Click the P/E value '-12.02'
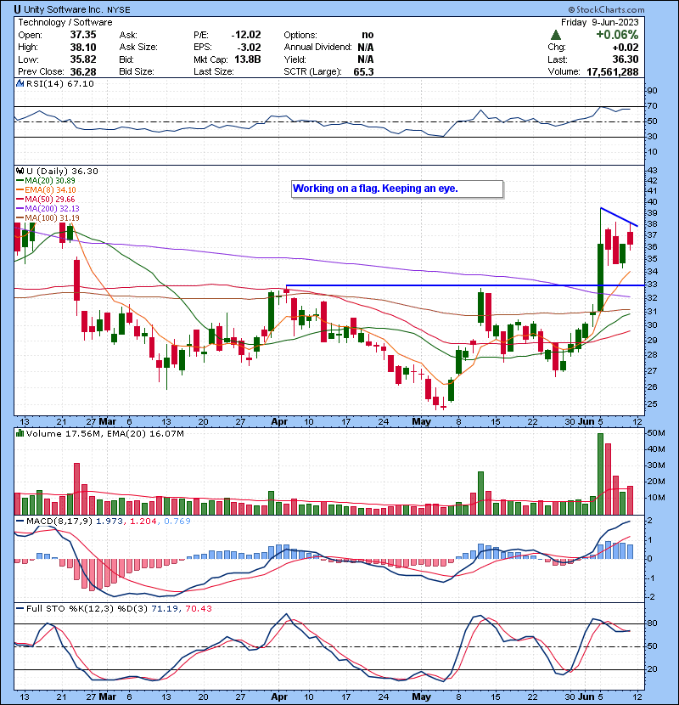The width and height of the screenshot is (679, 705). pyautogui.click(x=246, y=35)
